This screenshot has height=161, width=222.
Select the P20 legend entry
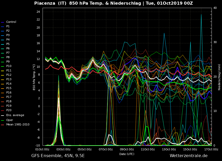[9, 110]
